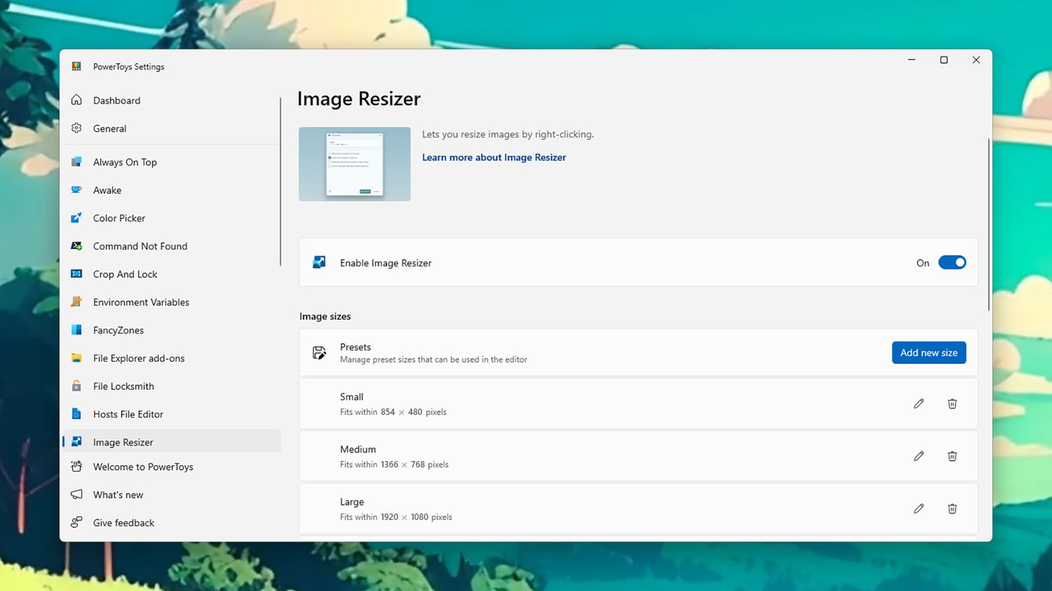Open the Dashboard page
Viewport: 1052px width, 591px height.
click(x=116, y=100)
